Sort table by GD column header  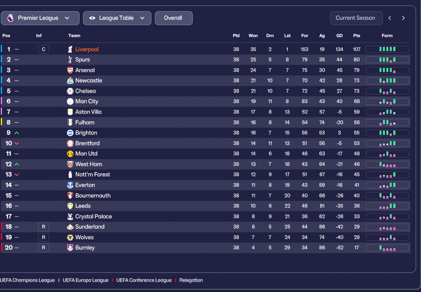(x=339, y=36)
